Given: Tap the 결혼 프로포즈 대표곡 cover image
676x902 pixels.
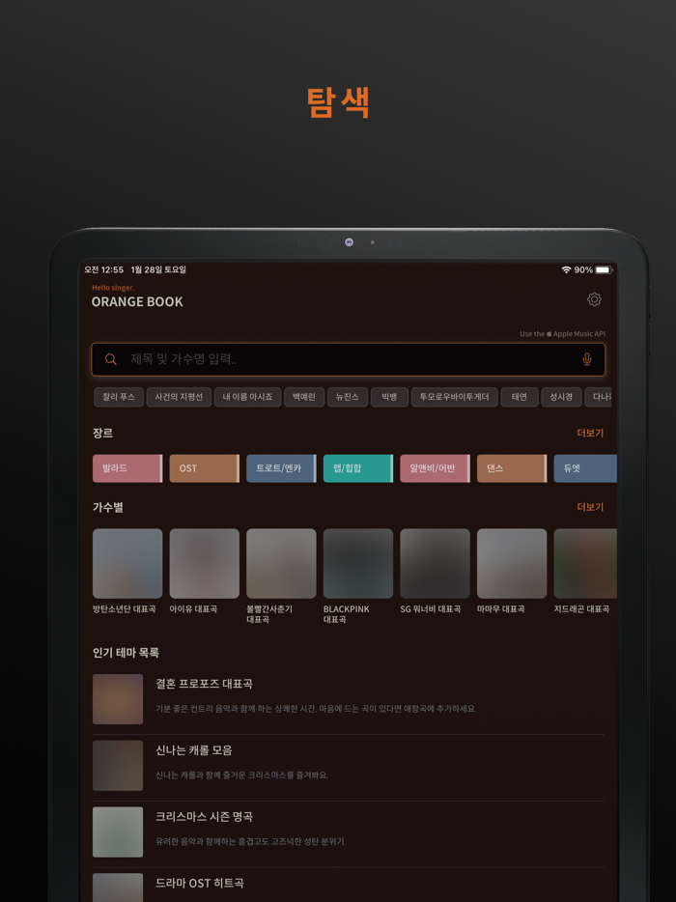Looking at the screenshot, I should [x=118, y=699].
